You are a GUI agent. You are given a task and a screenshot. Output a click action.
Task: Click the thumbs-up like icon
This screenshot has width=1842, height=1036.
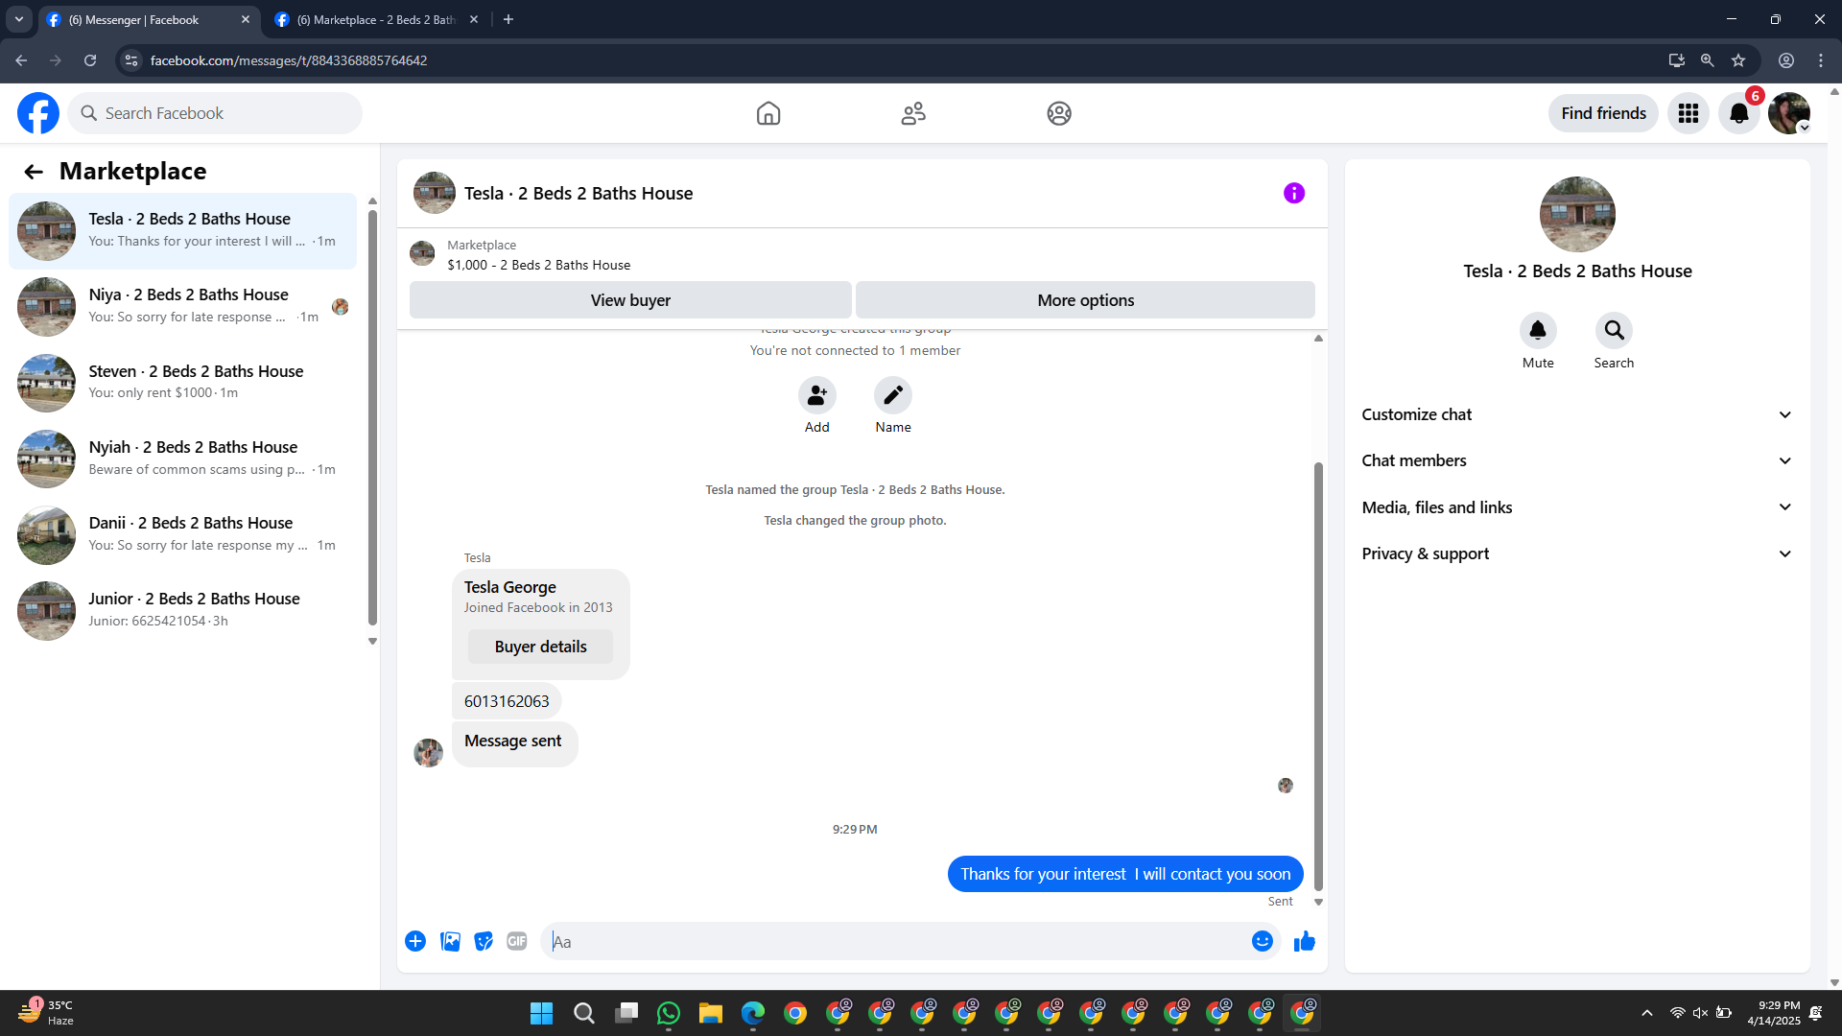tap(1304, 941)
